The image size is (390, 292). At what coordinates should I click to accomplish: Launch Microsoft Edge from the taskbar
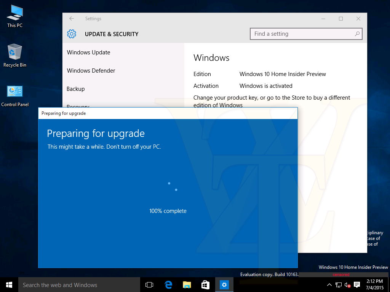168,284
